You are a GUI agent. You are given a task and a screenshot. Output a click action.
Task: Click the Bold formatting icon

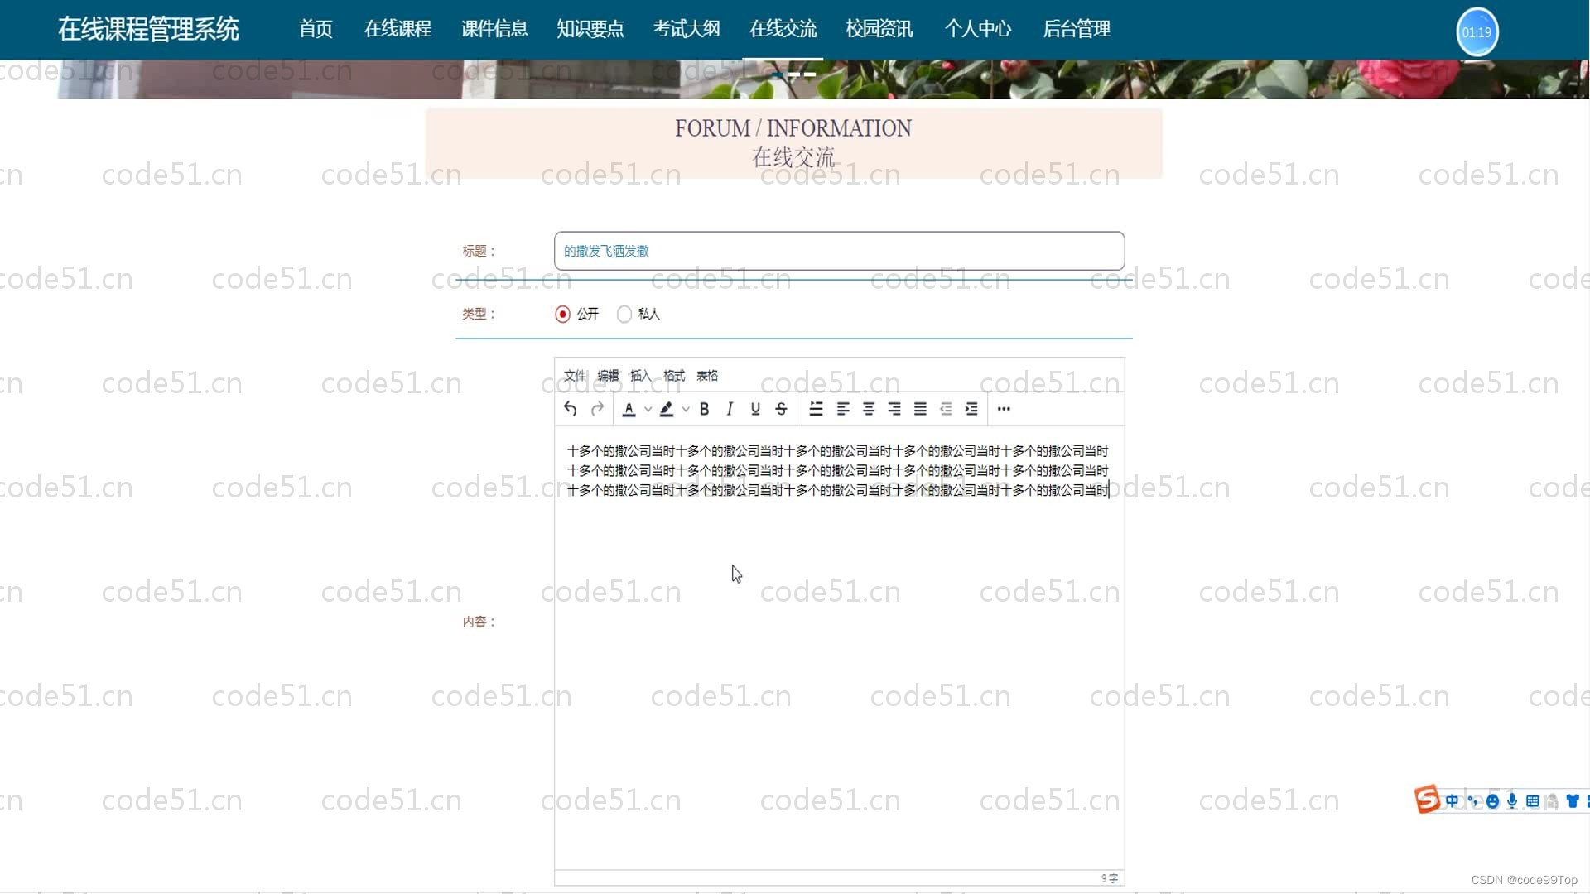[705, 408]
